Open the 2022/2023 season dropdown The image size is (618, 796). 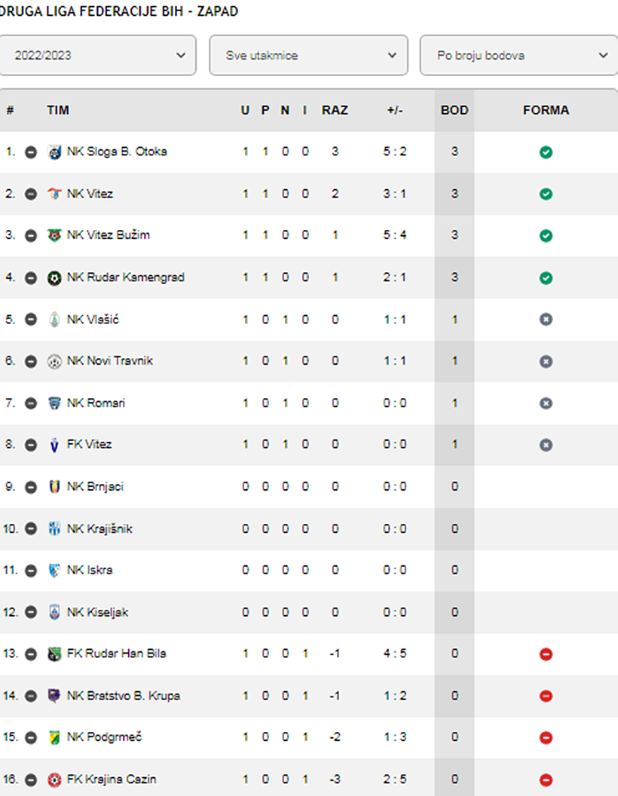click(x=97, y=55)
